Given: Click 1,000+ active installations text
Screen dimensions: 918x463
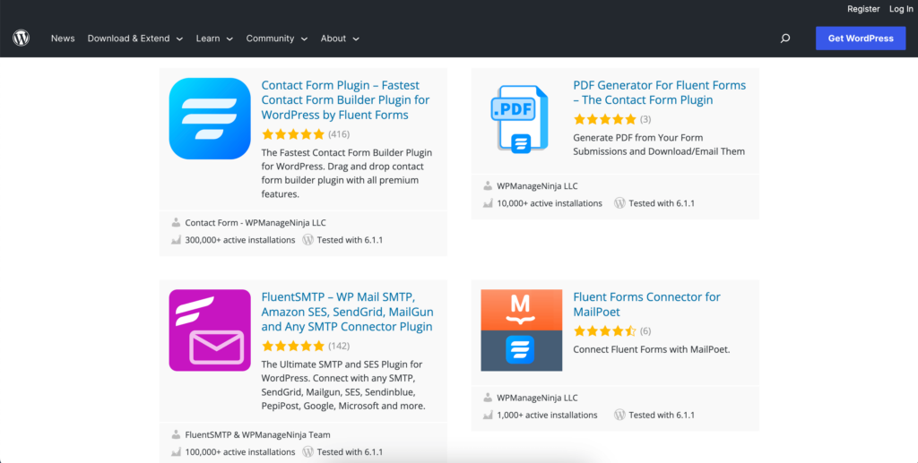Looking at the screenshot, I should [547, 415].
